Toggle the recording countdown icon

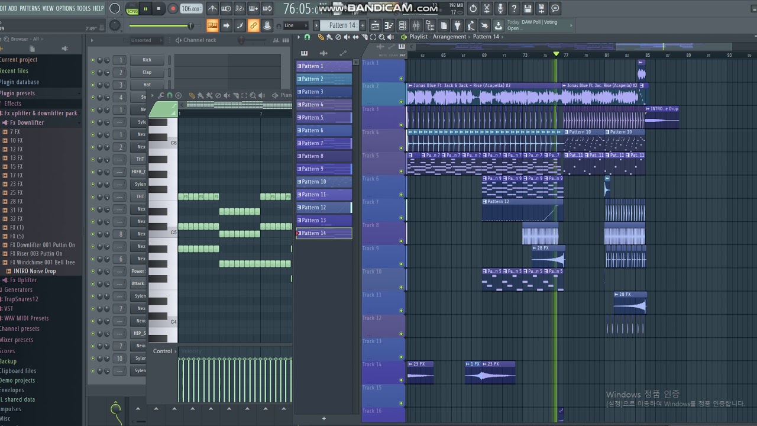pyautogui.click(x=240, y=8)
